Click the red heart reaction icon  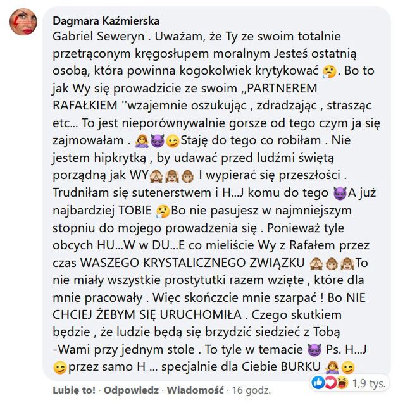330,383
